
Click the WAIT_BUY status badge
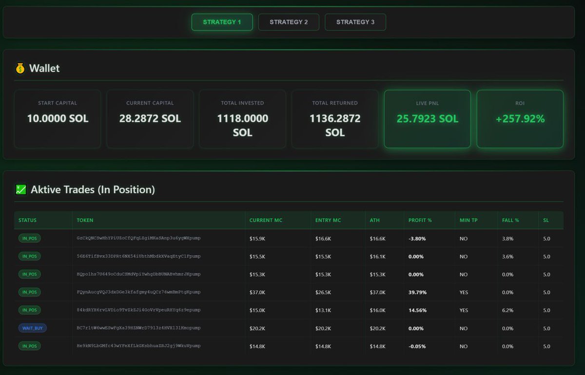[x=33, y=328]
